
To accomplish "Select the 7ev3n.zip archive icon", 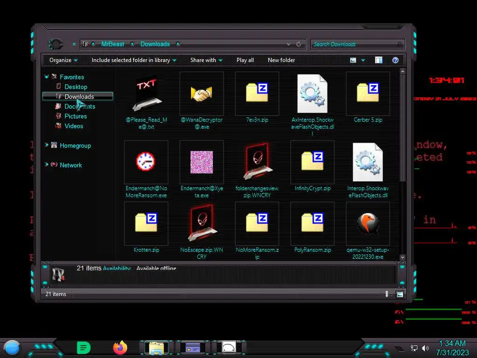I will [x=257, y=92].
